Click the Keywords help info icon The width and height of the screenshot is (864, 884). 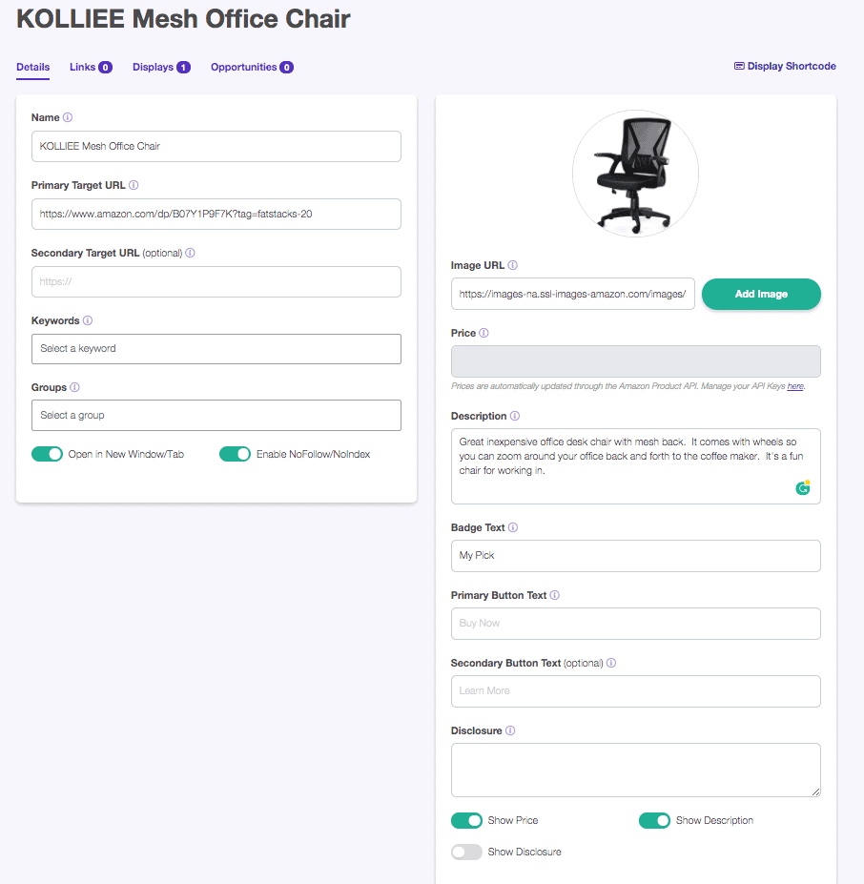88,321
